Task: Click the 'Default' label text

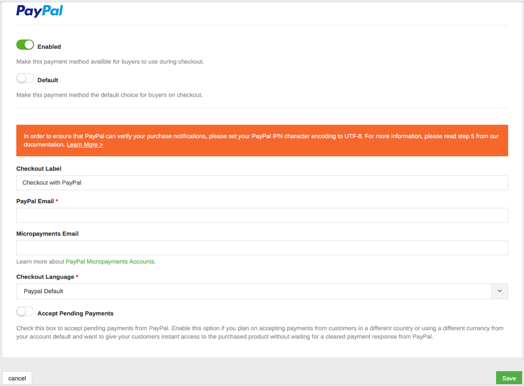Action: 48,80
